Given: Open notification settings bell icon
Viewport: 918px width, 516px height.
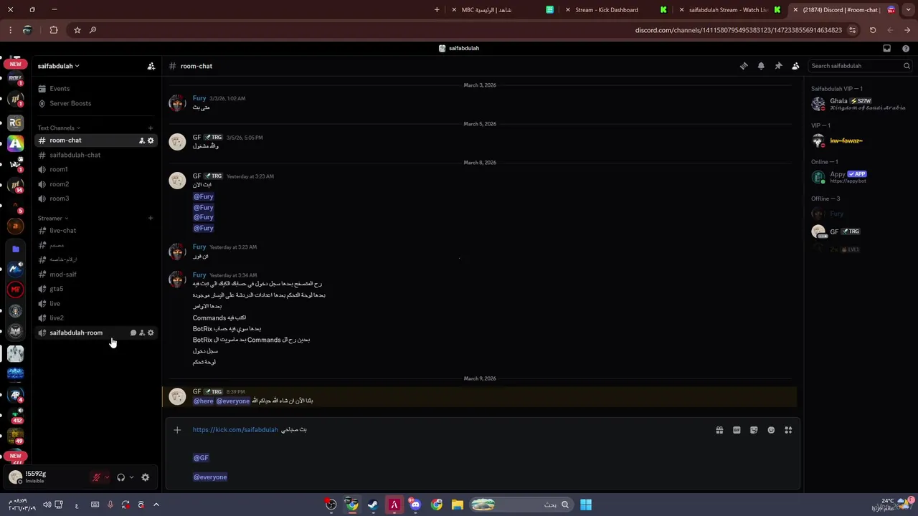Looking at the screenshot, I should pyautogui.click(x=761, y=66).
